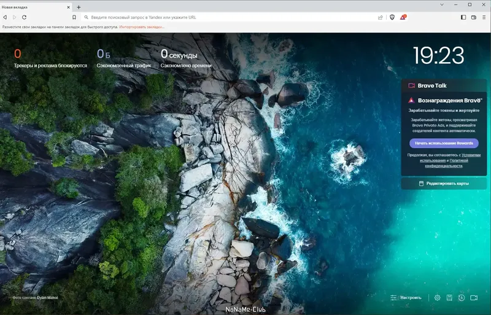Click the Сэкономлено времени stat

(186, 58)
